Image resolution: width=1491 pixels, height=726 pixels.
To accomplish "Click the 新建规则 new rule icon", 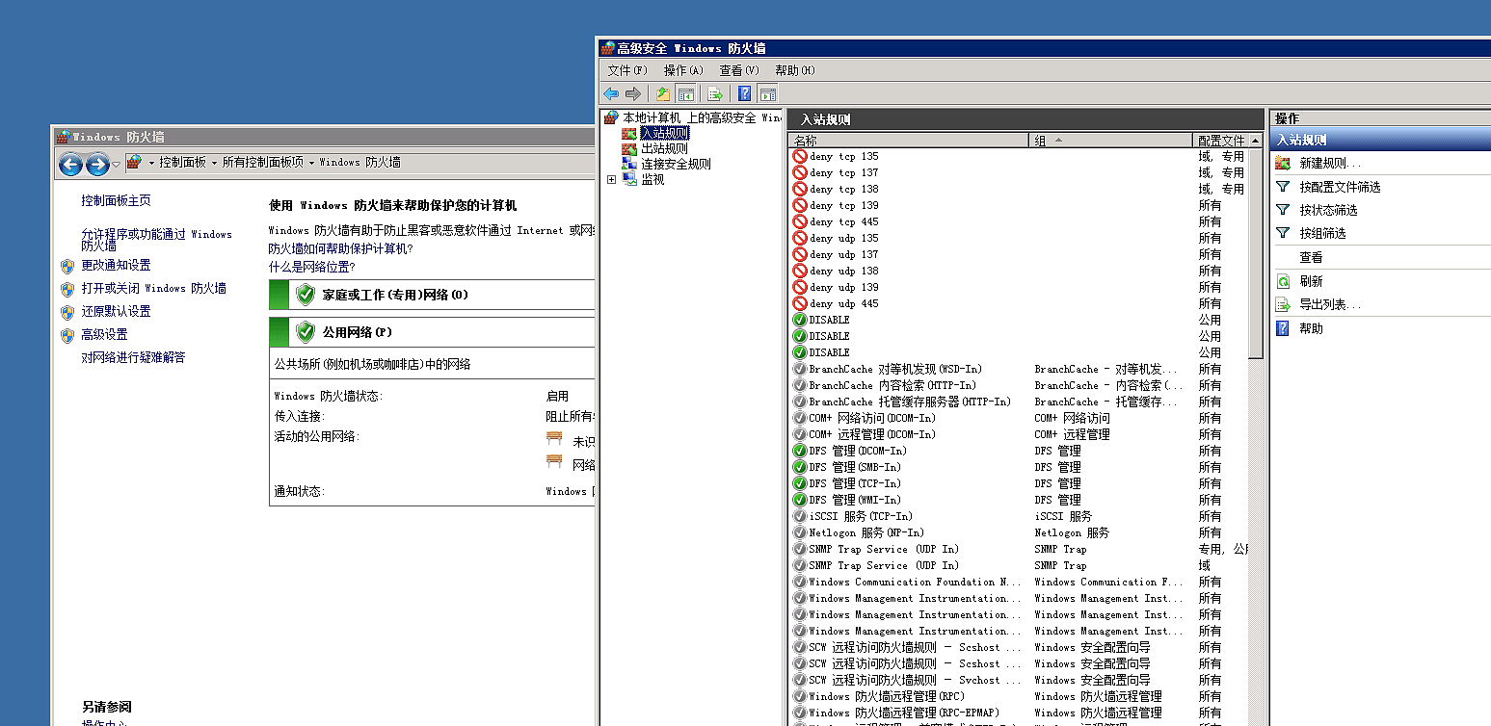I will [1283, 163].
